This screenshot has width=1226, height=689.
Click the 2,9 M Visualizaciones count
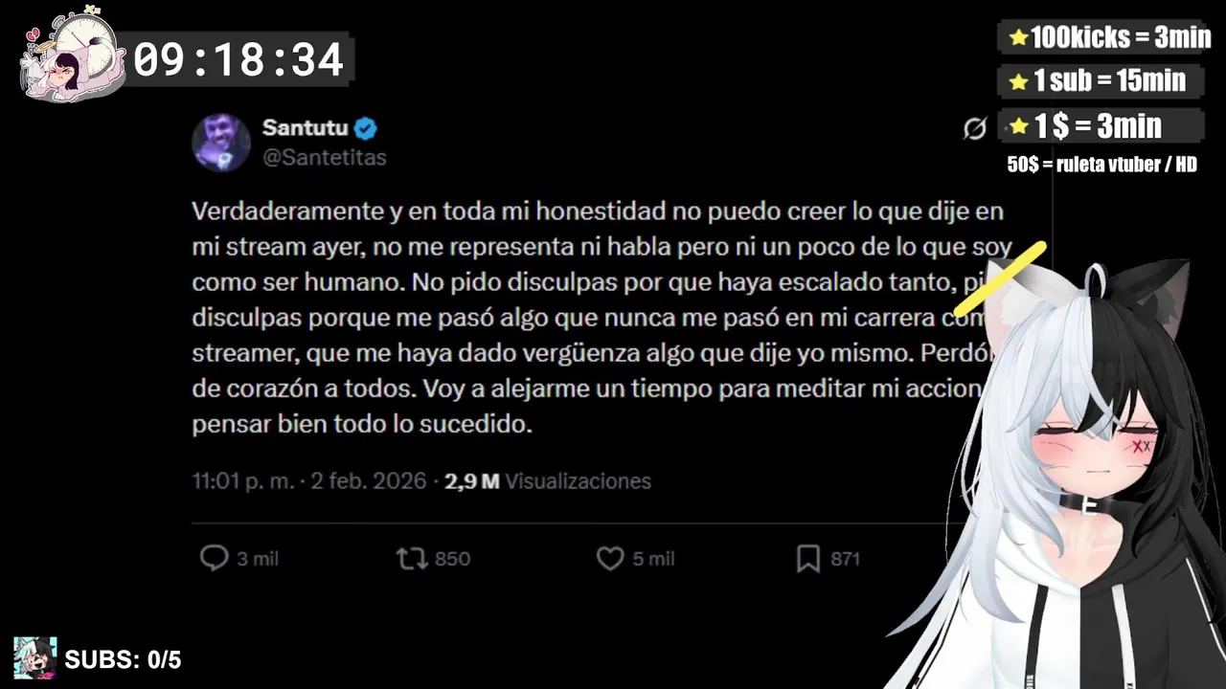click(x=548, y=480)
